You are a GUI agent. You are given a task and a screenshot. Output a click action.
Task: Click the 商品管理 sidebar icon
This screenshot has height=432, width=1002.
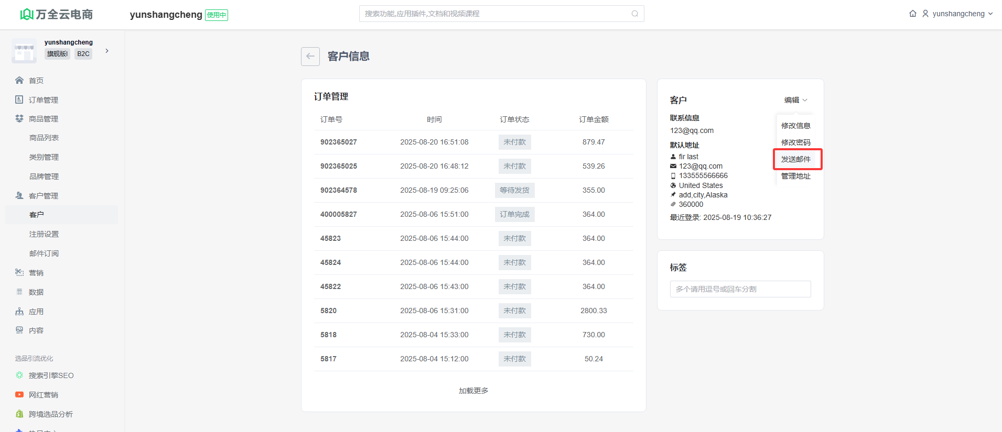[19, 119]
